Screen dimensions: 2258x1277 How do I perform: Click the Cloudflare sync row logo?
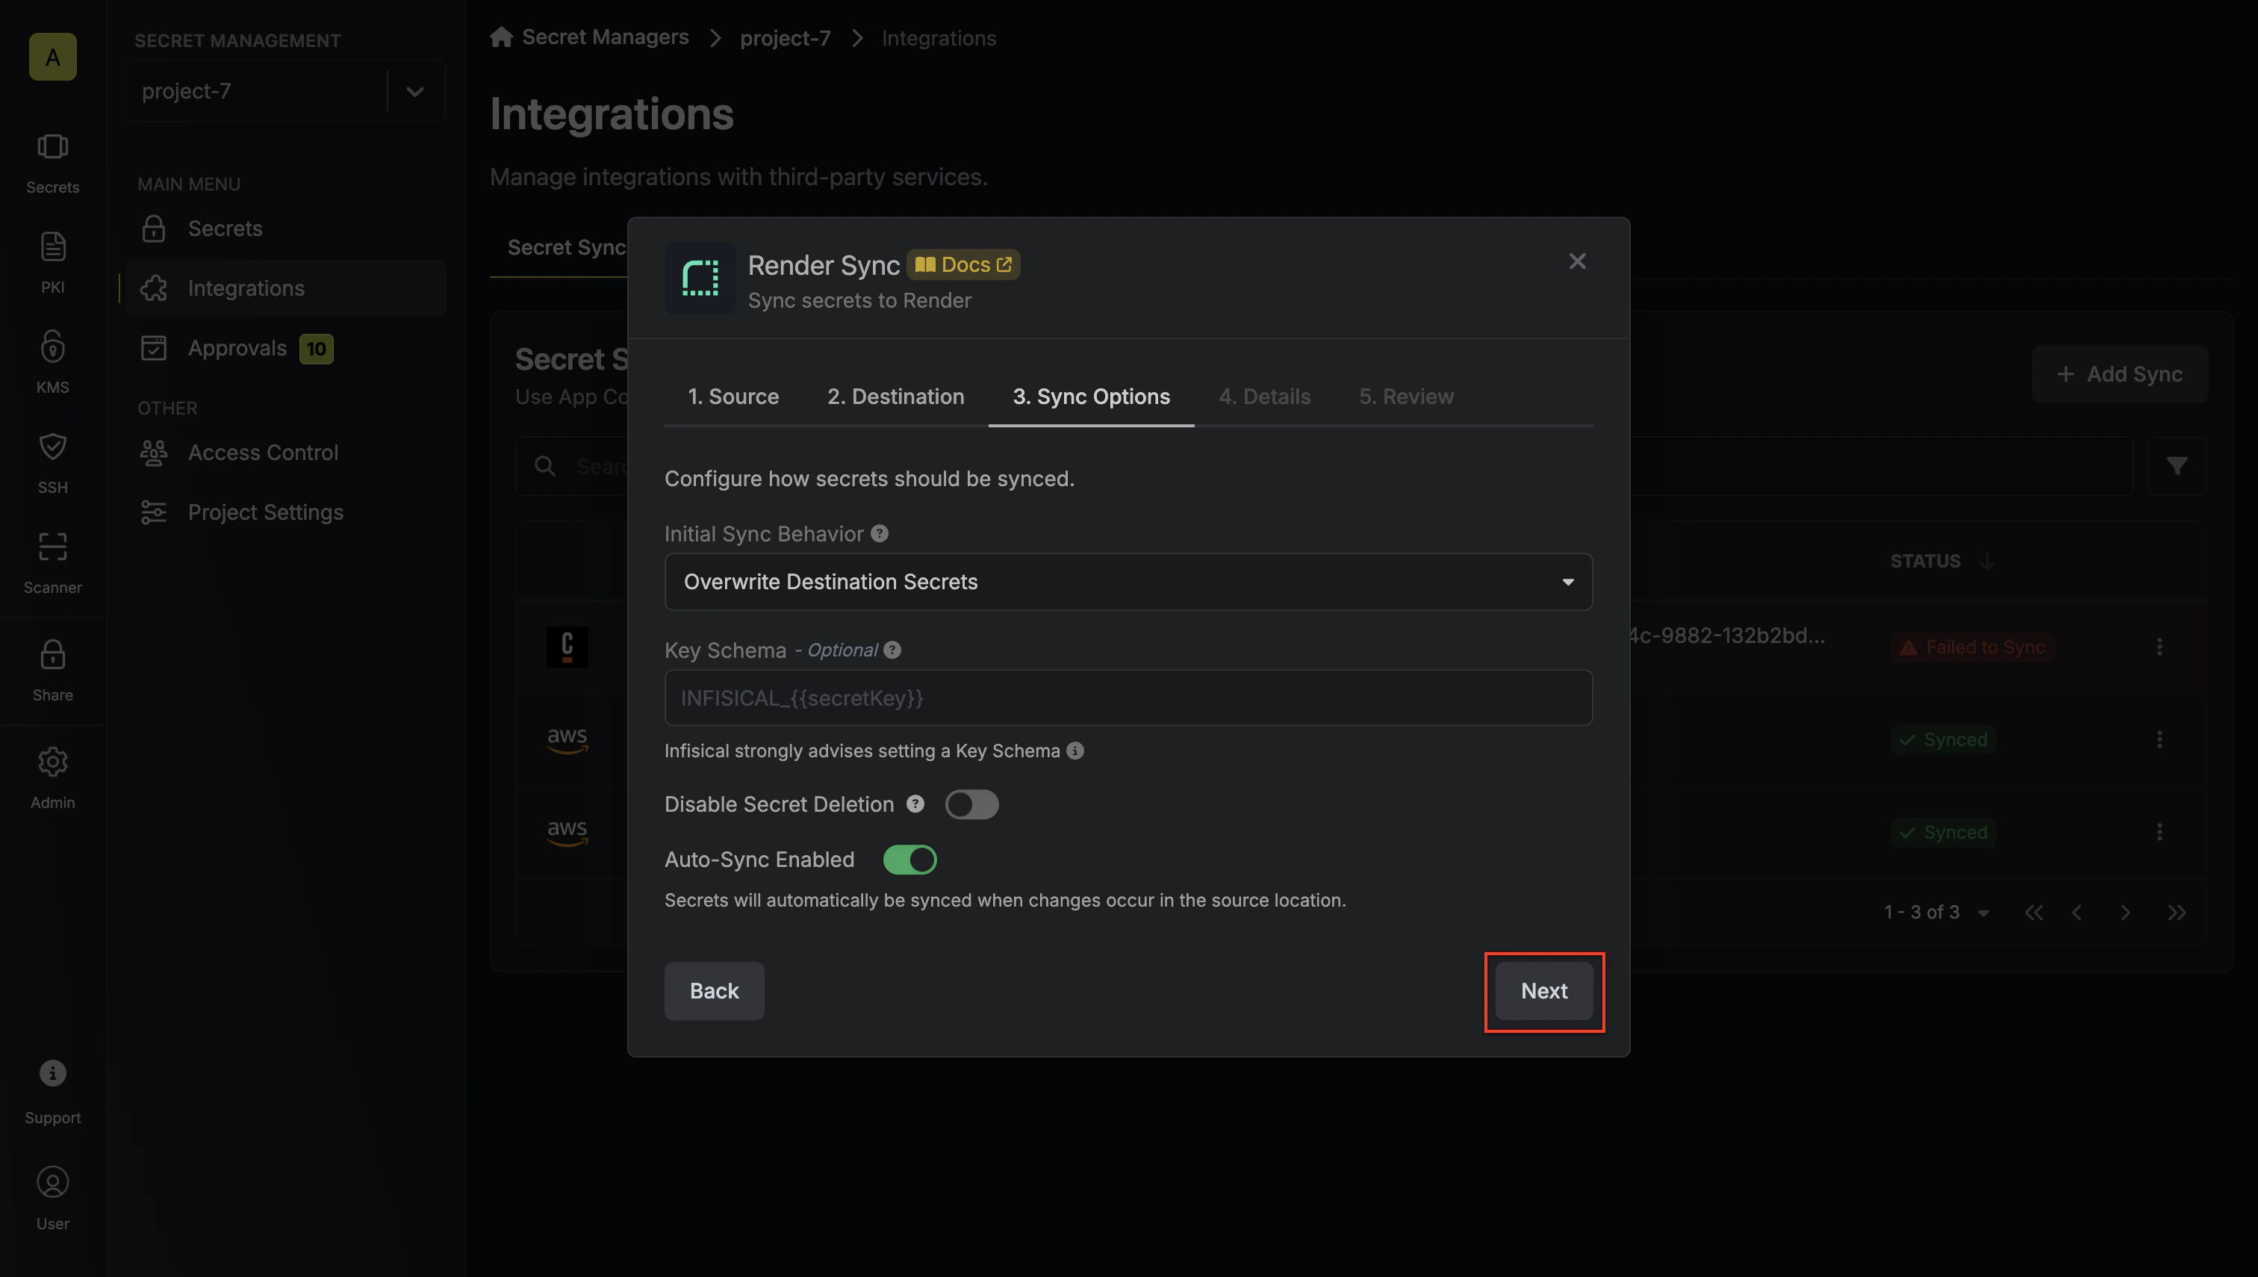(x=567, y=647)
